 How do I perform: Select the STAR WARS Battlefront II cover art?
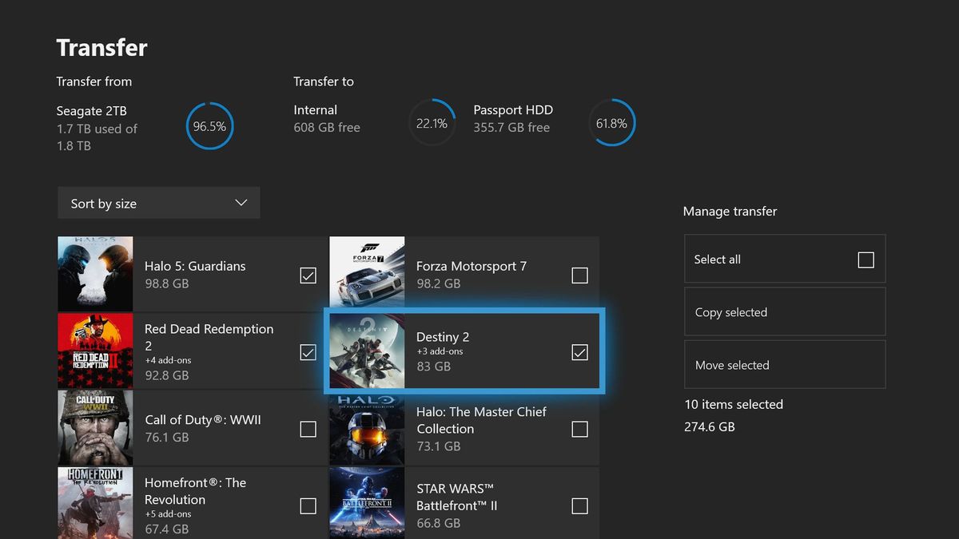click(367, 502)
